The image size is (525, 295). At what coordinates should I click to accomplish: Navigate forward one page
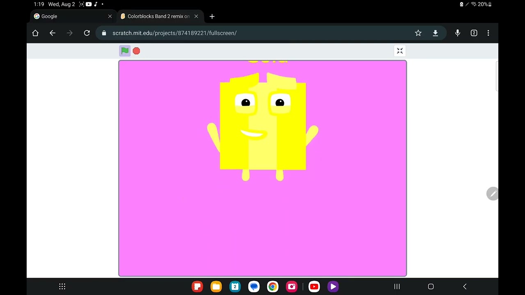pyautogui.click(x=70, y=33)
